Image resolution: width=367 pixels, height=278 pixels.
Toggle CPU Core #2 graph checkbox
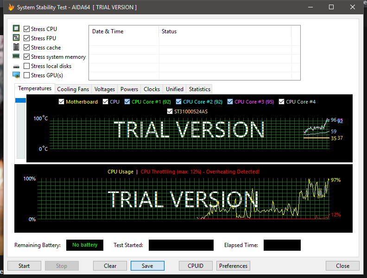178,102
